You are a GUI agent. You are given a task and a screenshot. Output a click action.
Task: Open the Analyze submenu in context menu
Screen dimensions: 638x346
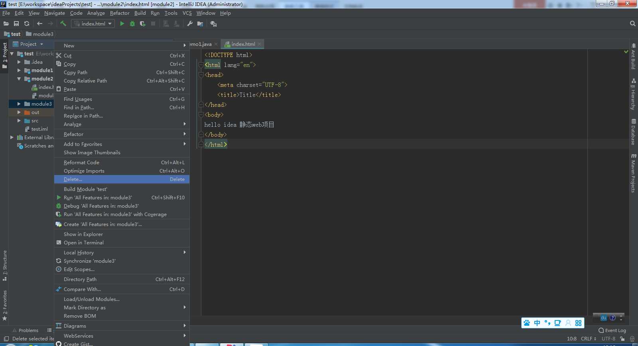pos(122,124)
